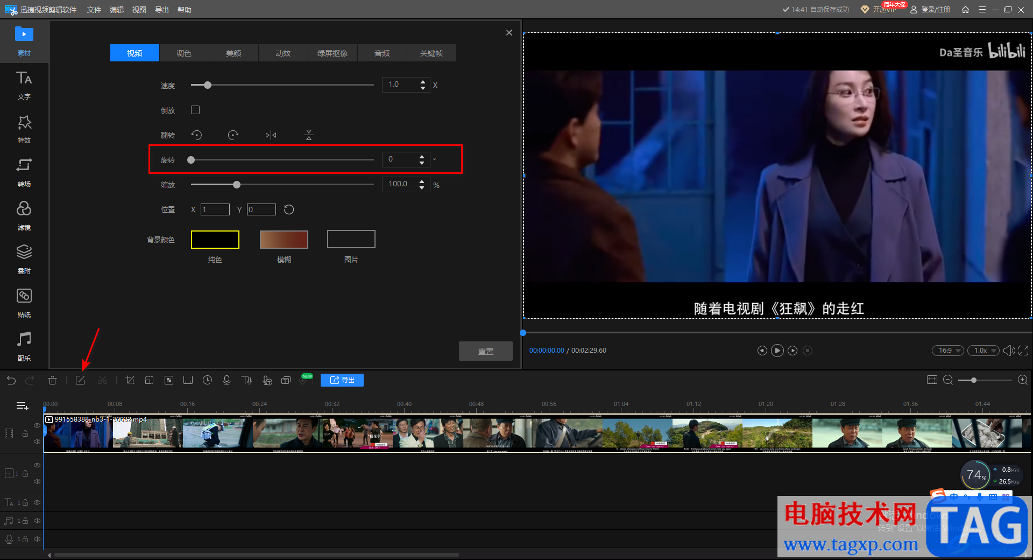1033x560 pixels.
Task: Click the home icon in title bar
Action: (965, 10)
